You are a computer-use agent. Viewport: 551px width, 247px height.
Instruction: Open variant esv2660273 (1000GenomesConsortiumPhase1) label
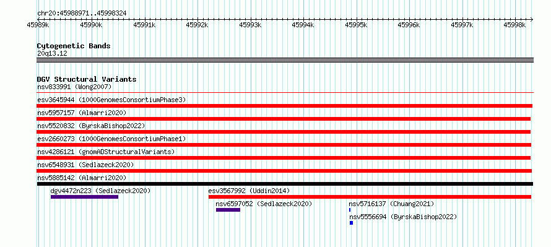[x=111, y=139]
